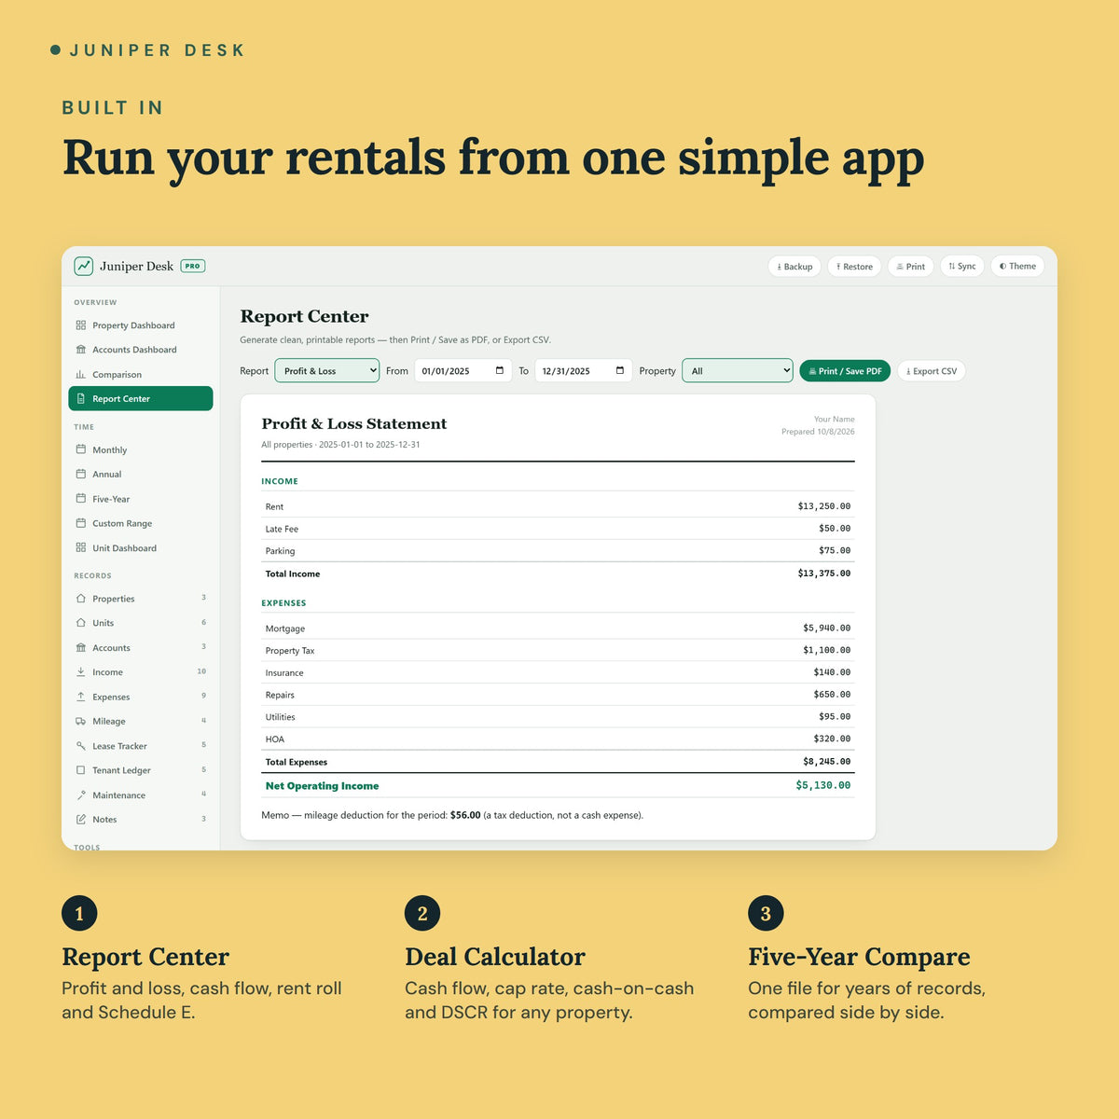This screenshot has width=1119, height=1119.
Task: Click Net Operating Income value $5,130.00
Action: [x=823, y=785]
